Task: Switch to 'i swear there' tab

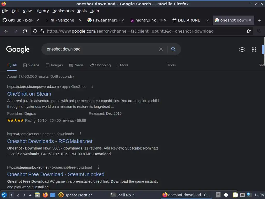Action: [x=106, y=20]
